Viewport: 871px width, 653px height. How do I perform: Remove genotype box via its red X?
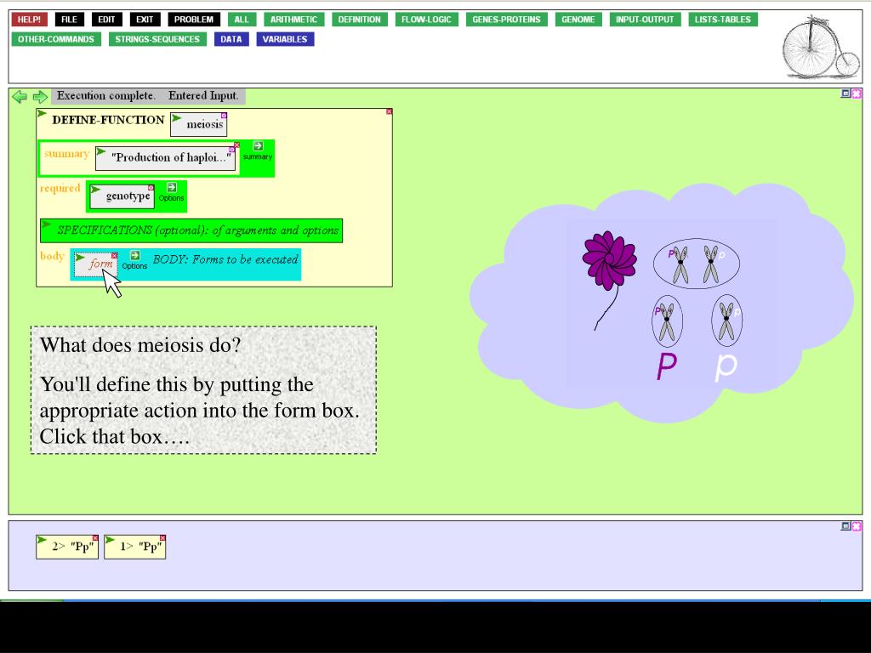coord(151,188)
